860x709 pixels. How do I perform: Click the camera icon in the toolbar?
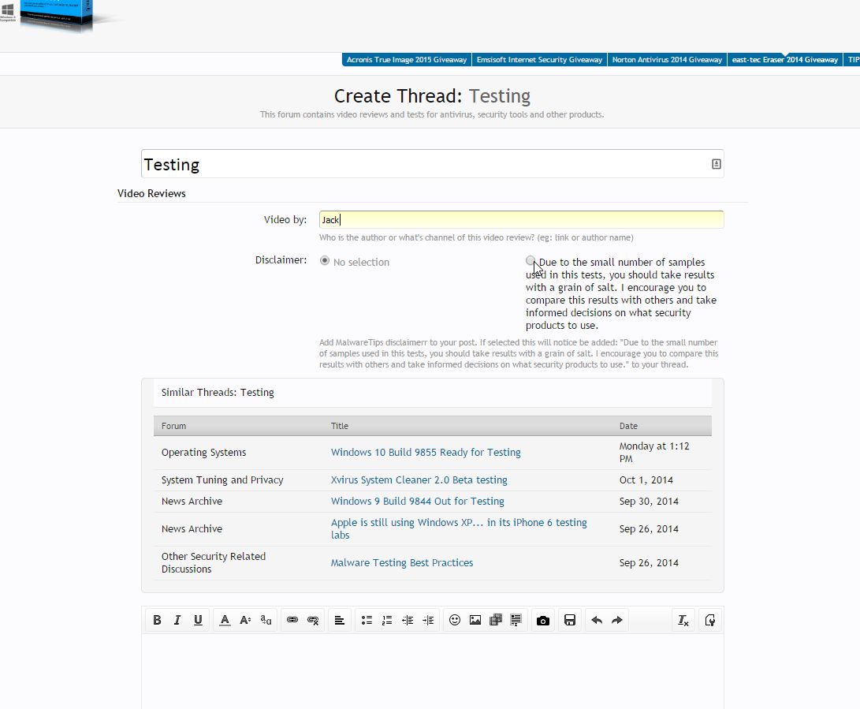[x=543, y=620]
